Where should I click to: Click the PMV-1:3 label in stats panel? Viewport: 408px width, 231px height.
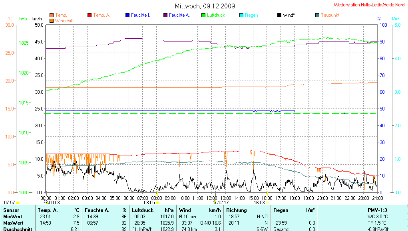click(378, 210)
